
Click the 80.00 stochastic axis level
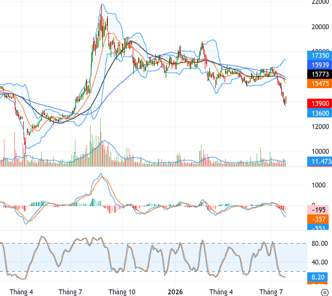click(320, 244)
